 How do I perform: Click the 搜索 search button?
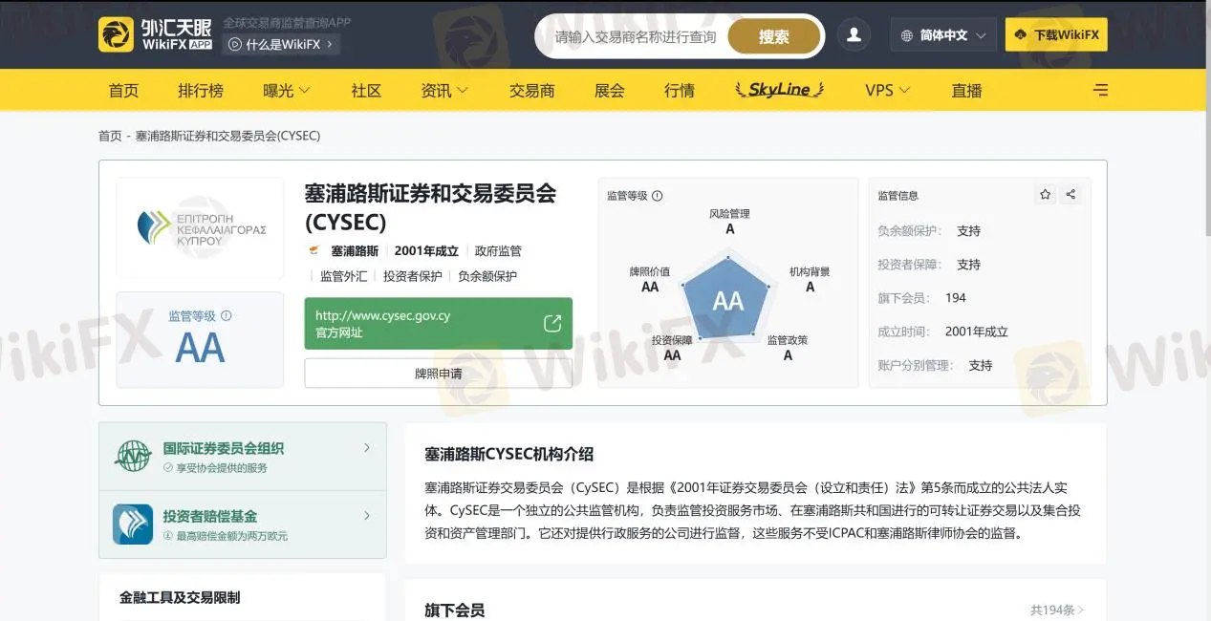click(x=774, y=36)
